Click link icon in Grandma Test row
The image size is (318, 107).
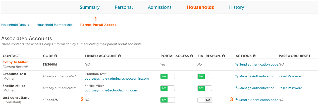tap(237, 76)
